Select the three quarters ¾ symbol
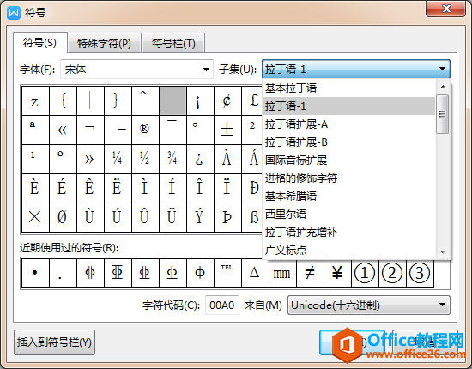472x369 pixels. [172, 159]
